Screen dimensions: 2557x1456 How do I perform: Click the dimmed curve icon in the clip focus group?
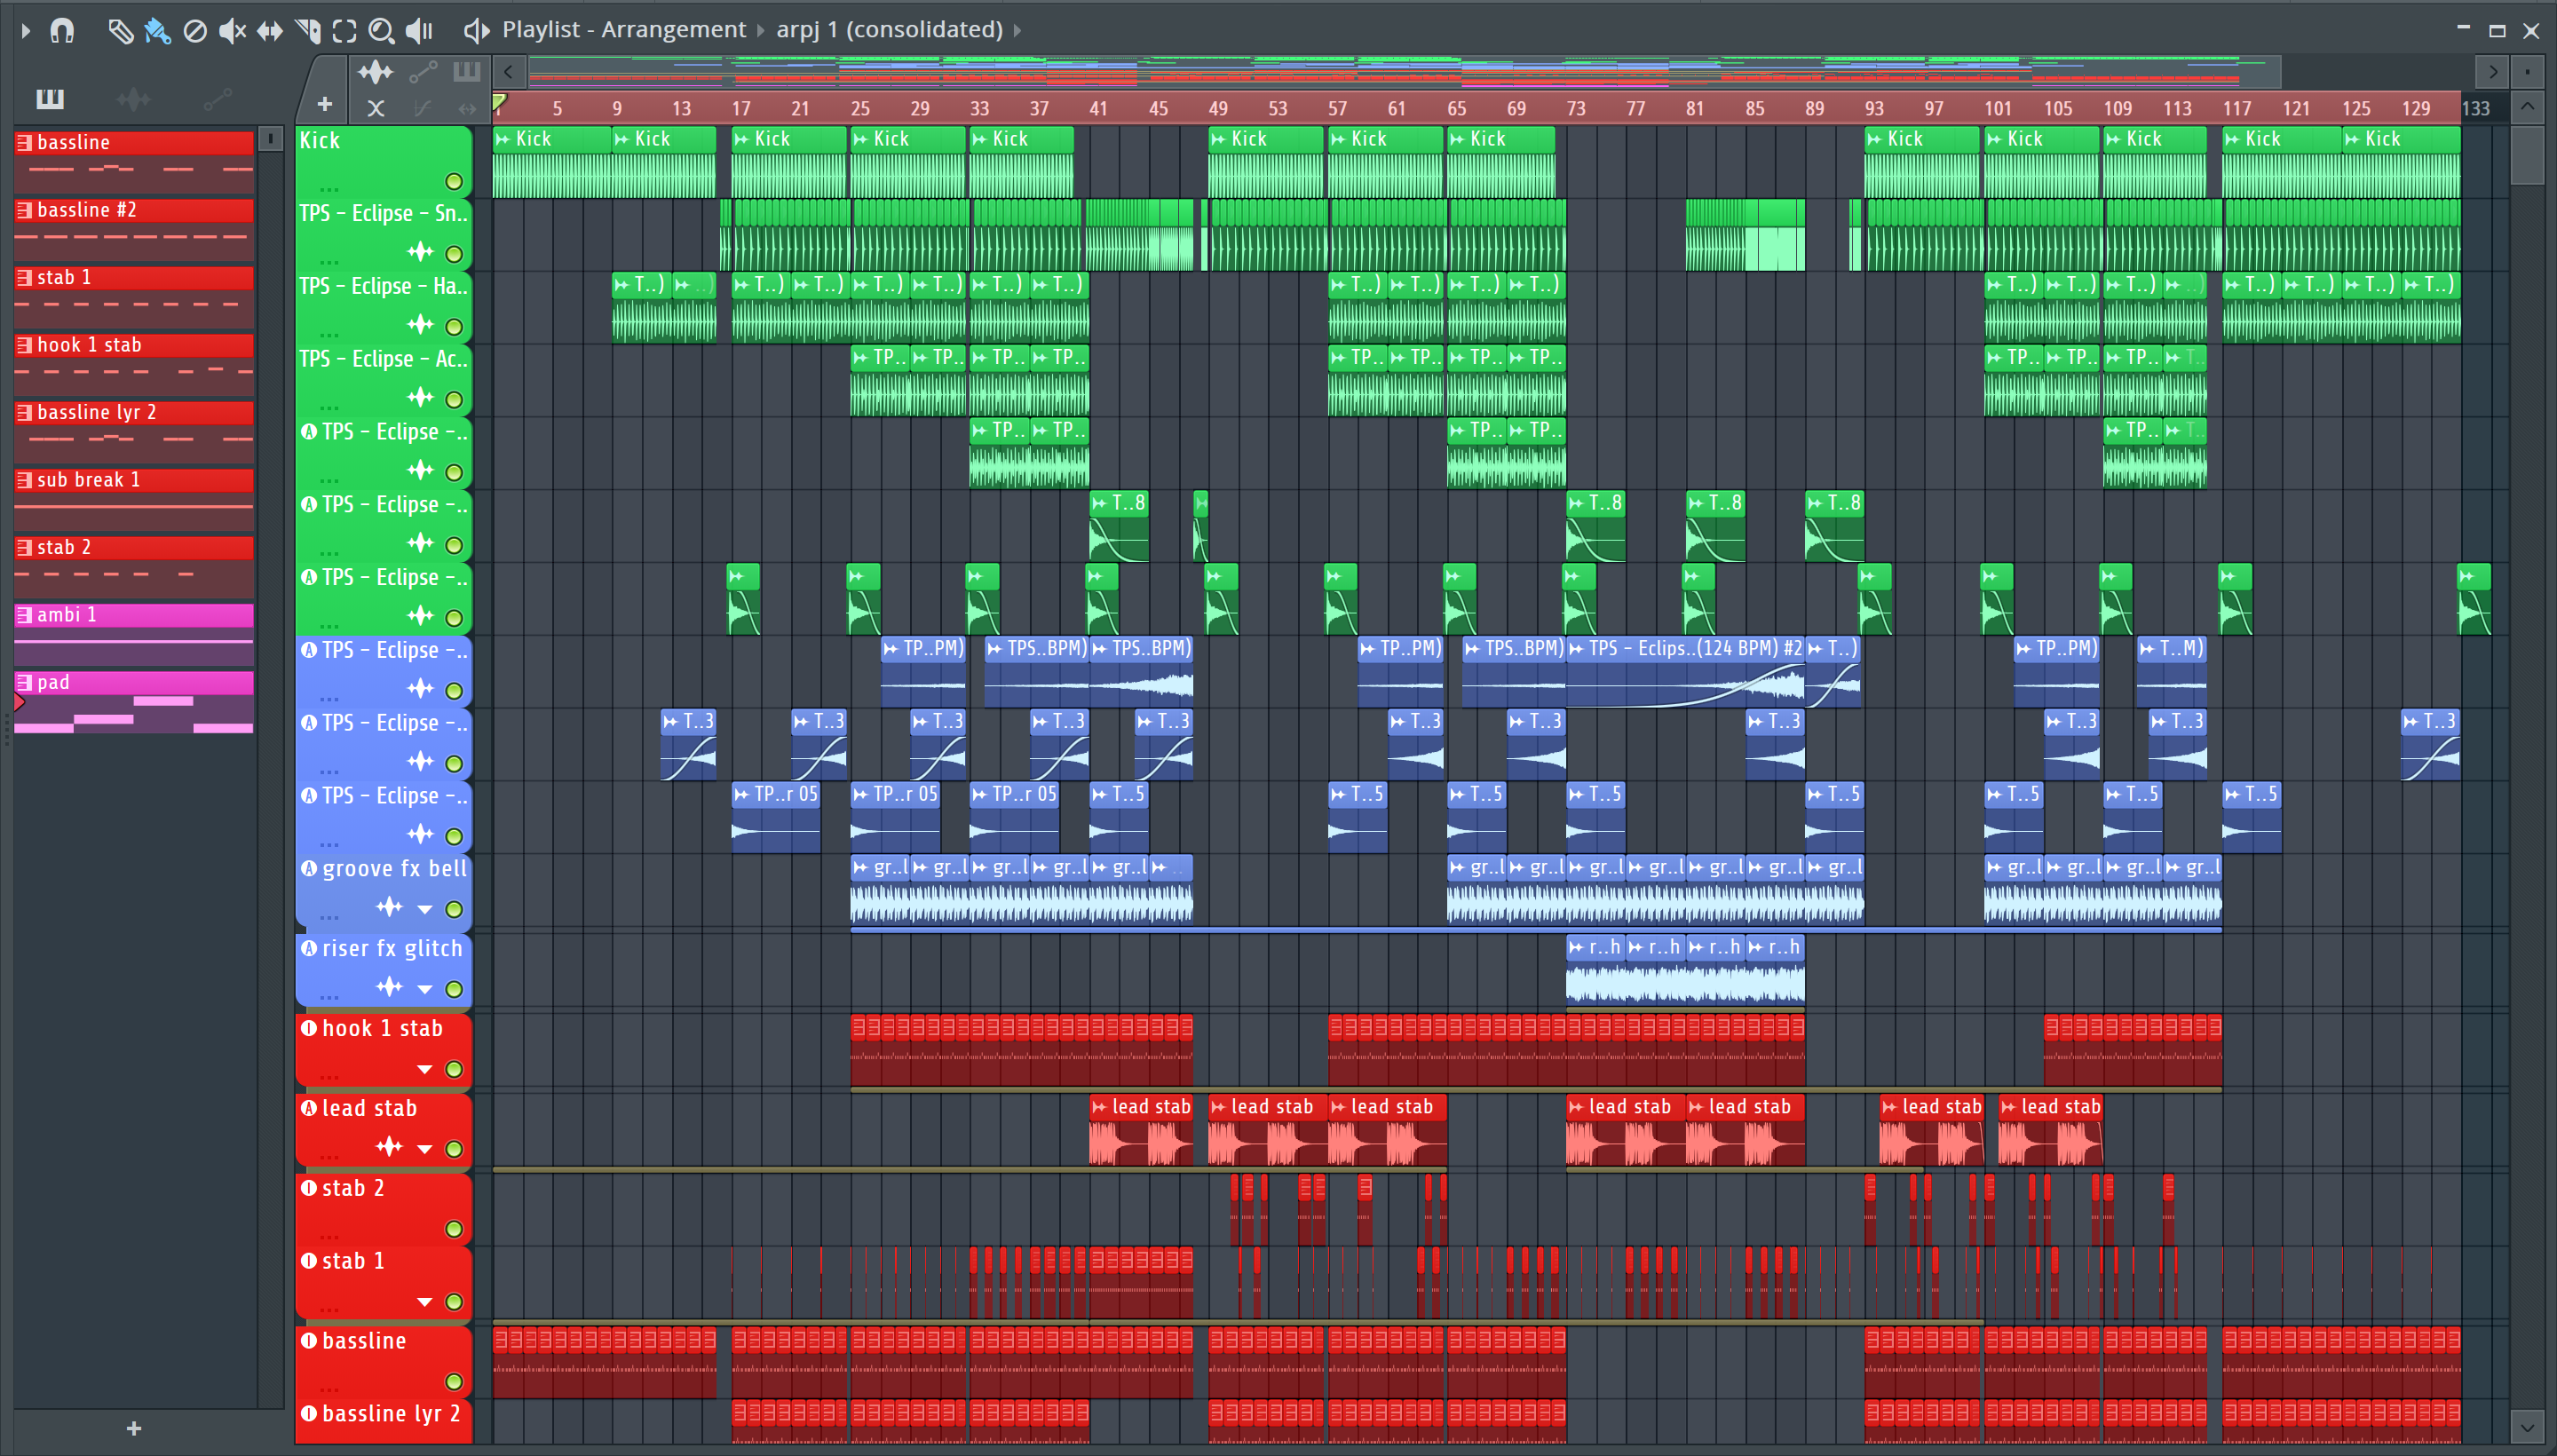[423, 108]
